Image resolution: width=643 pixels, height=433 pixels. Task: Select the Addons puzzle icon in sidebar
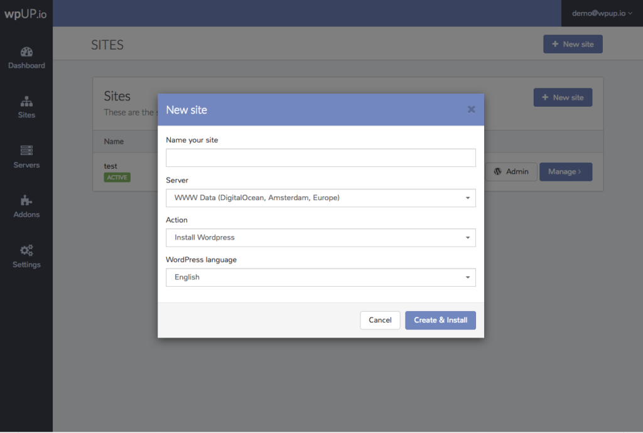click(26, 200)
